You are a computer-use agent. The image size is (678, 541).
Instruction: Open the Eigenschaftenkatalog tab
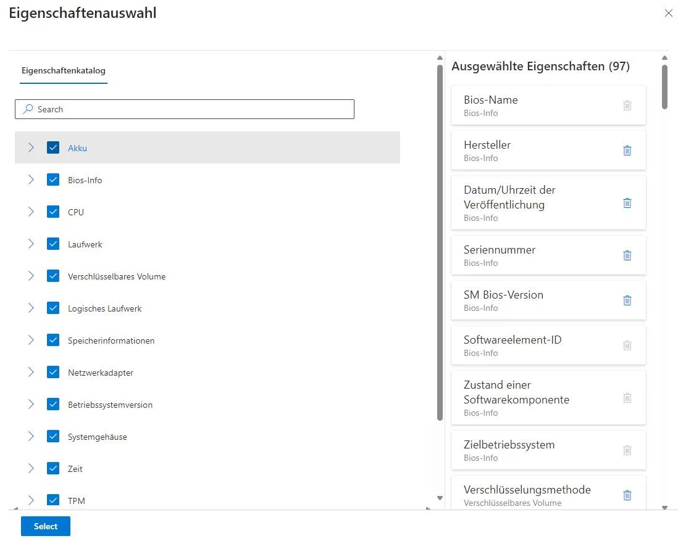(63, 70)
